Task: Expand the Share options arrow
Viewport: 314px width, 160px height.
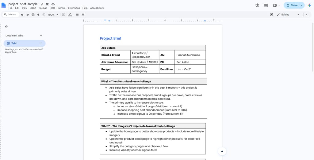Action: [x=302, y=6]
